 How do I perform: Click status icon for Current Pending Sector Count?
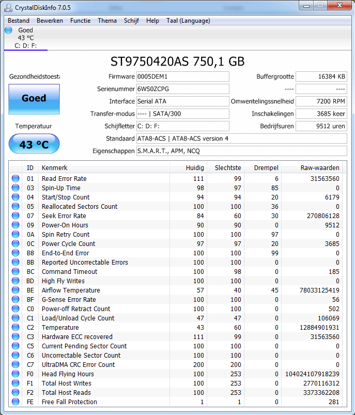click(16, 346)
